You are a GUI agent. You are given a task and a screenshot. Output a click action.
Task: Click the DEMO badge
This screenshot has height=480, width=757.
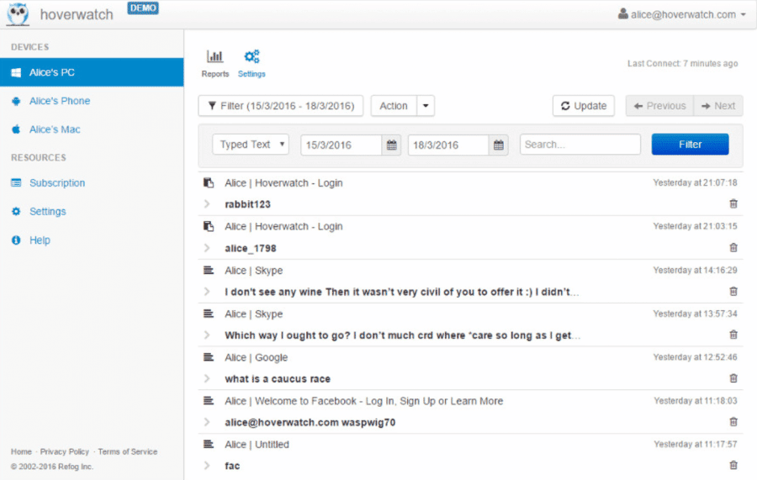tap(143, 8)
